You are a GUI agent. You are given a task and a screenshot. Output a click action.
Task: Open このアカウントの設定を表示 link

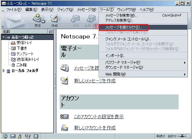99,117
